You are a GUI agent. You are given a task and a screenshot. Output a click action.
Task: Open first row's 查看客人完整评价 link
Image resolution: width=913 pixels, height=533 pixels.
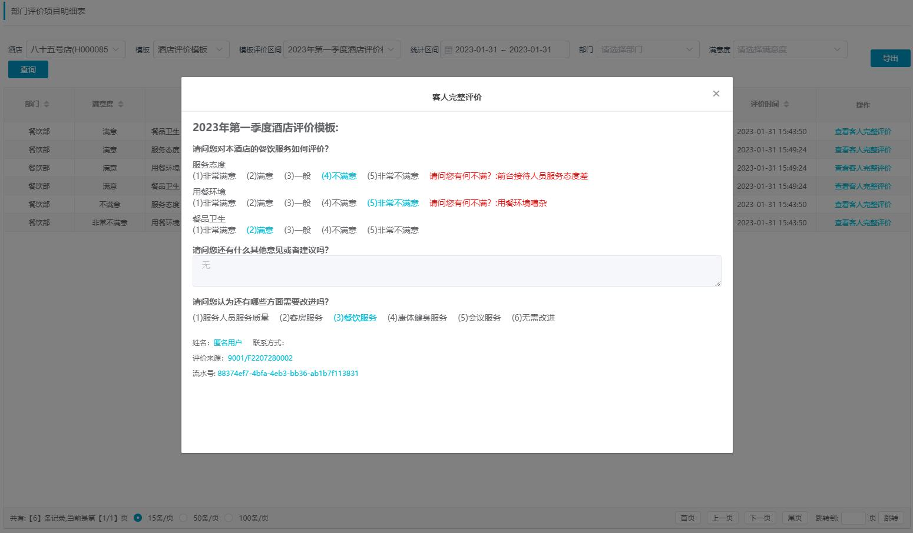[x=862, y=132]
